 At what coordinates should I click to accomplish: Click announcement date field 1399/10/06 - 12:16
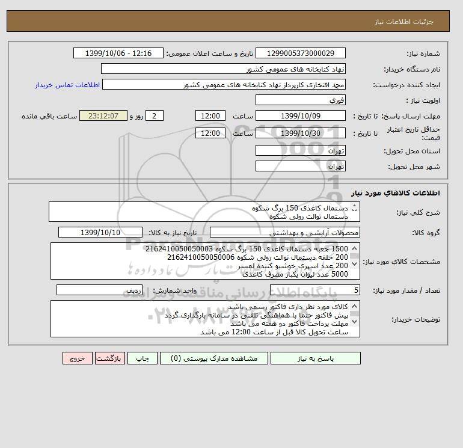tap(118, 53)
